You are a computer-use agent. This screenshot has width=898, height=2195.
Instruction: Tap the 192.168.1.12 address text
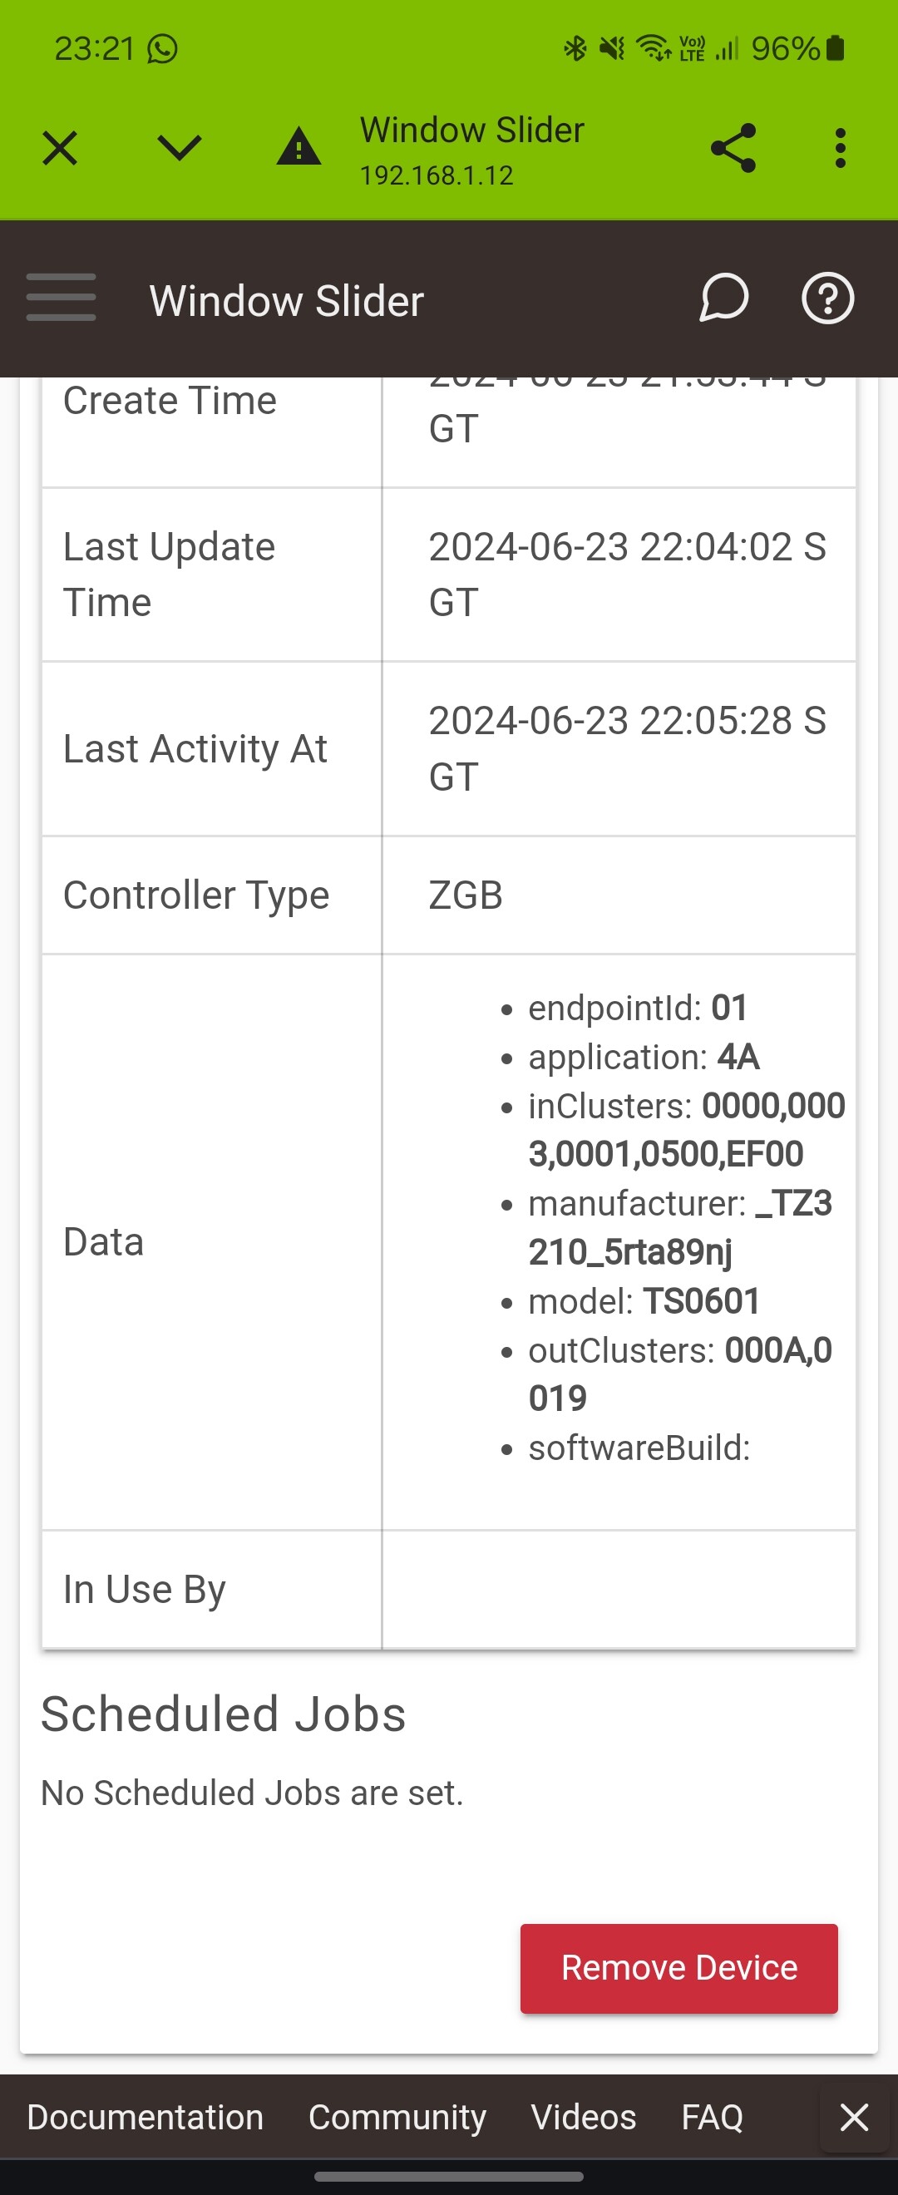click(437, 175)
